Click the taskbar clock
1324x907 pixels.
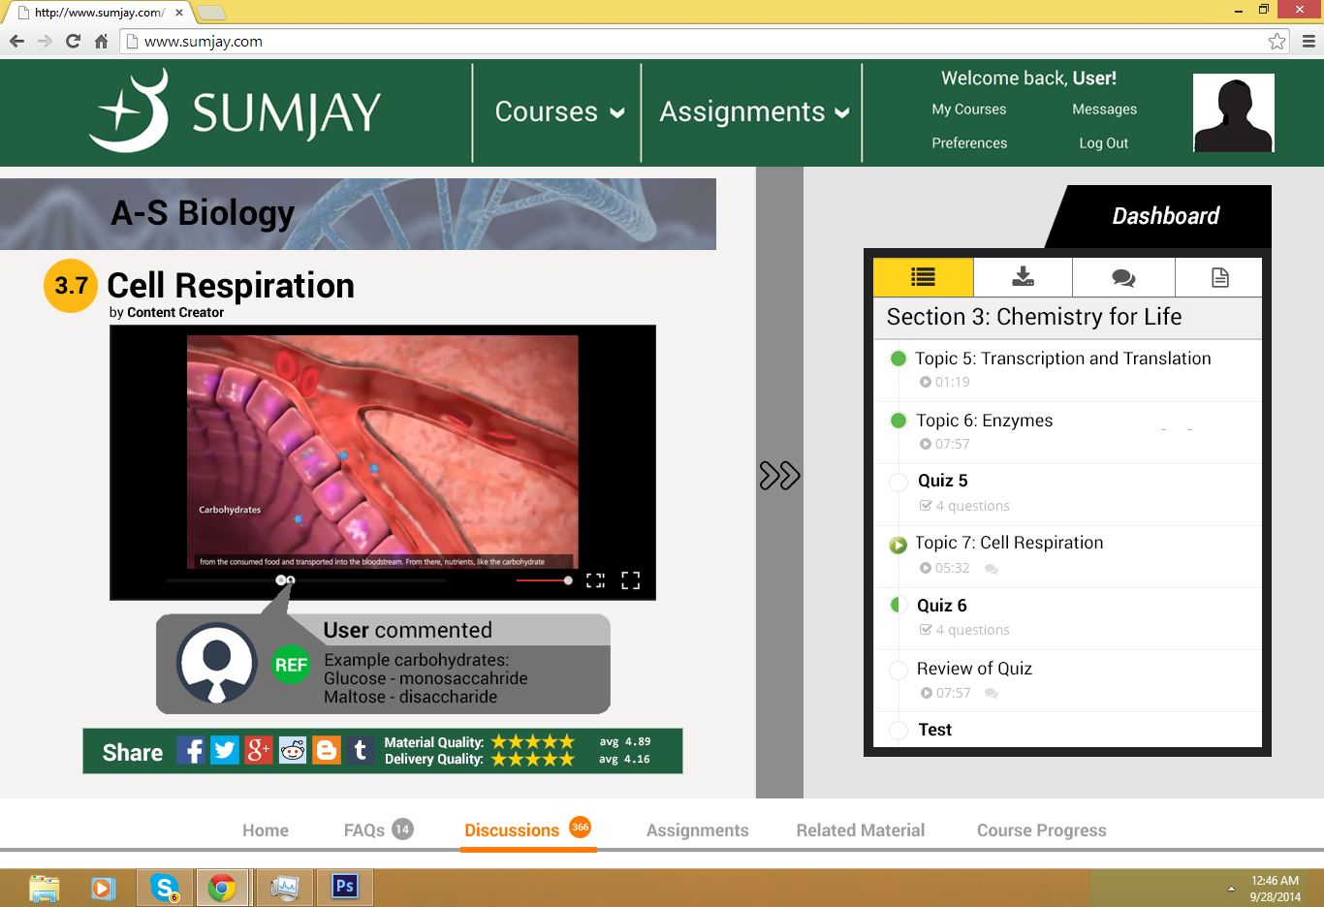coord(1275,889)
